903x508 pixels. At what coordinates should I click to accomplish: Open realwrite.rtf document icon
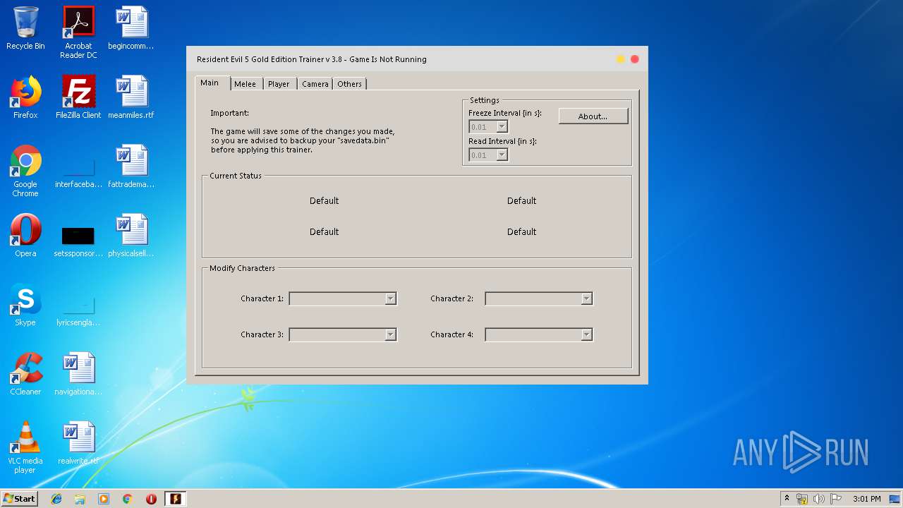pos(78,443)
